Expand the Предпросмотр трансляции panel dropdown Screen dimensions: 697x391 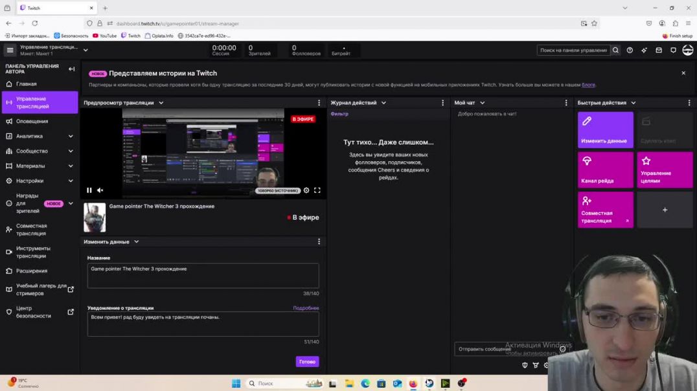[x=161, y=103]
